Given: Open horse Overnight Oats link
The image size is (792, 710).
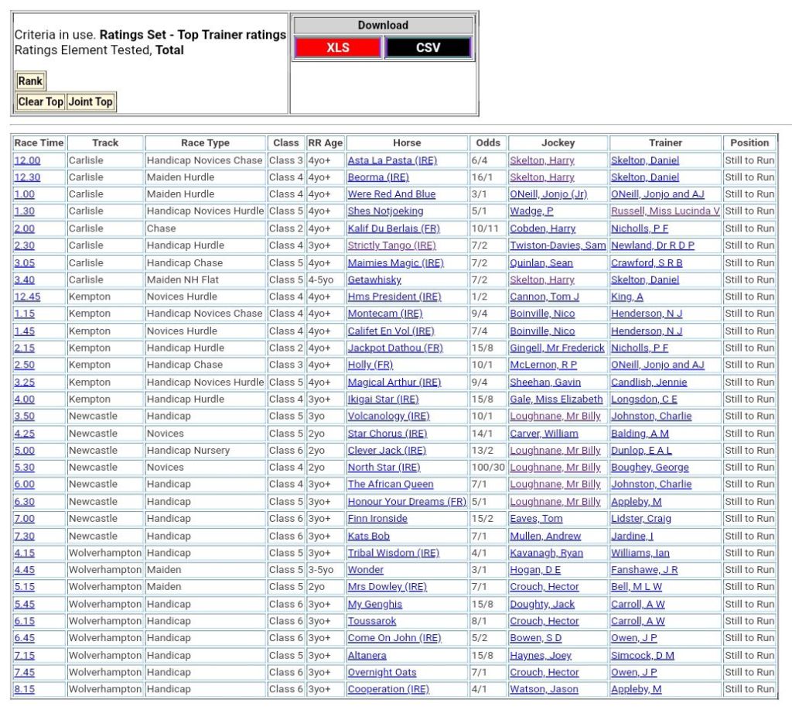Looking at the screenshot, I should tap(381, 672).
